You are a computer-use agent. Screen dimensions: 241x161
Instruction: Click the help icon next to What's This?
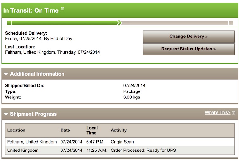pos(234,113)
